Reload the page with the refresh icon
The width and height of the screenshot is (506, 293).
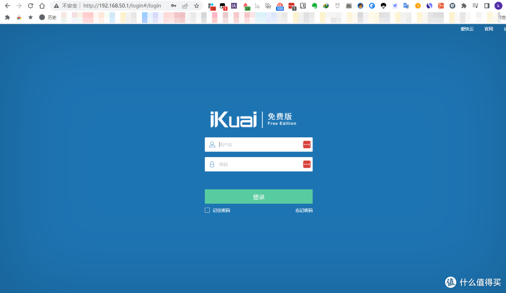(x=30, y=6)
